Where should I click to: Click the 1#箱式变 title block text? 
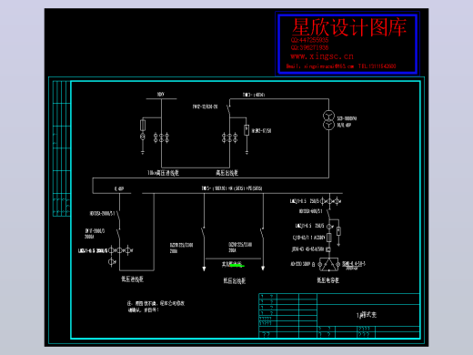coord(367,315)
